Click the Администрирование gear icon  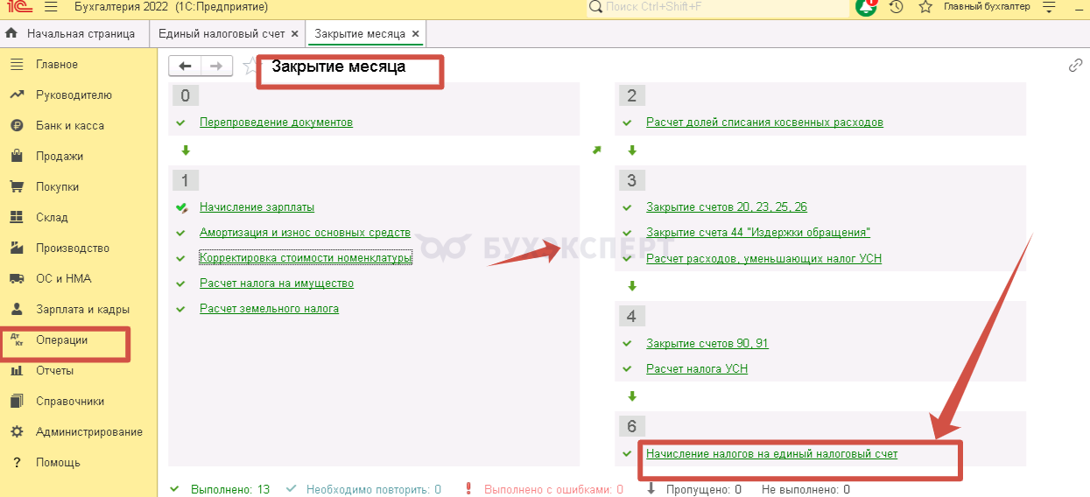click(16, 432)
